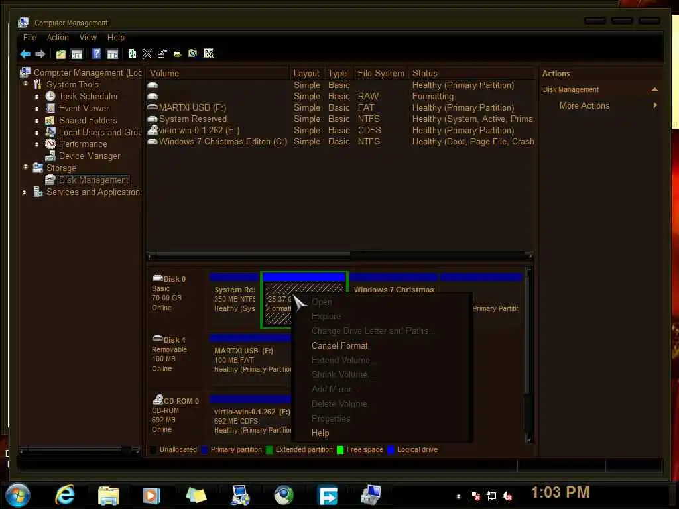Click the volume list horizontal scrollbar
This screenshot has width=679, height=509.
tap(340, 256)
